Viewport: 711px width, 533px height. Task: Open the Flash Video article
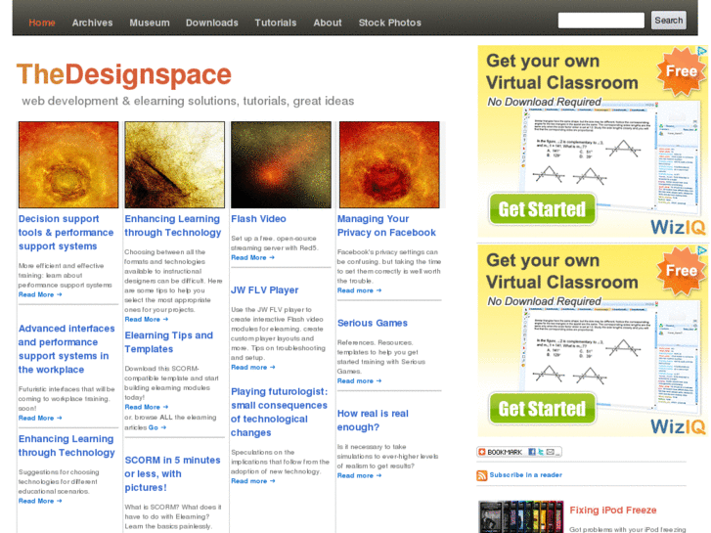[x=258, y=219]
